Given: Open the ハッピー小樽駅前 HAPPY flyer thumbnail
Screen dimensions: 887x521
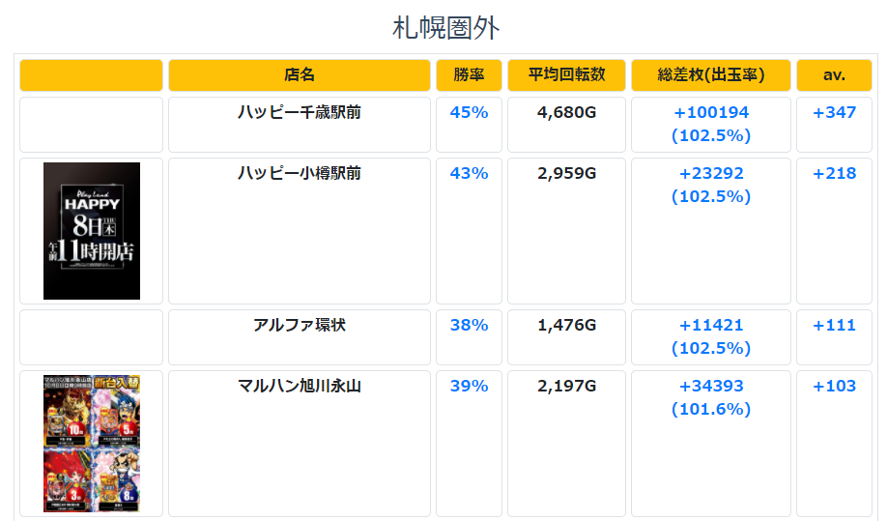Looking at the screenshot, I should coord(92,231).
